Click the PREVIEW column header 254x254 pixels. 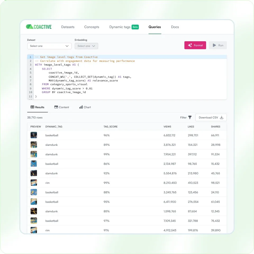(x=36, y=127)
